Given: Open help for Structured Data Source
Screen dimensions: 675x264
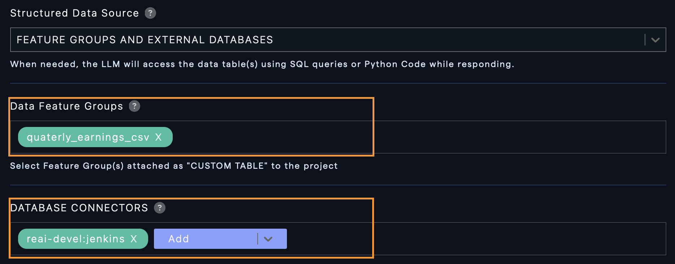Looking at the screenshot, I should [x=150, y=13].
